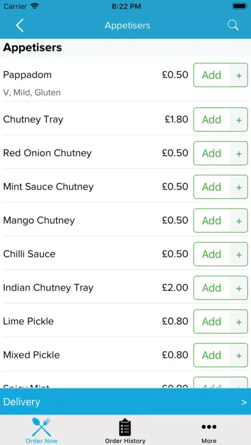Tap the plus icon for Lime Pickle
This screenshot has height=445, width=251.
tap(239, 322)
